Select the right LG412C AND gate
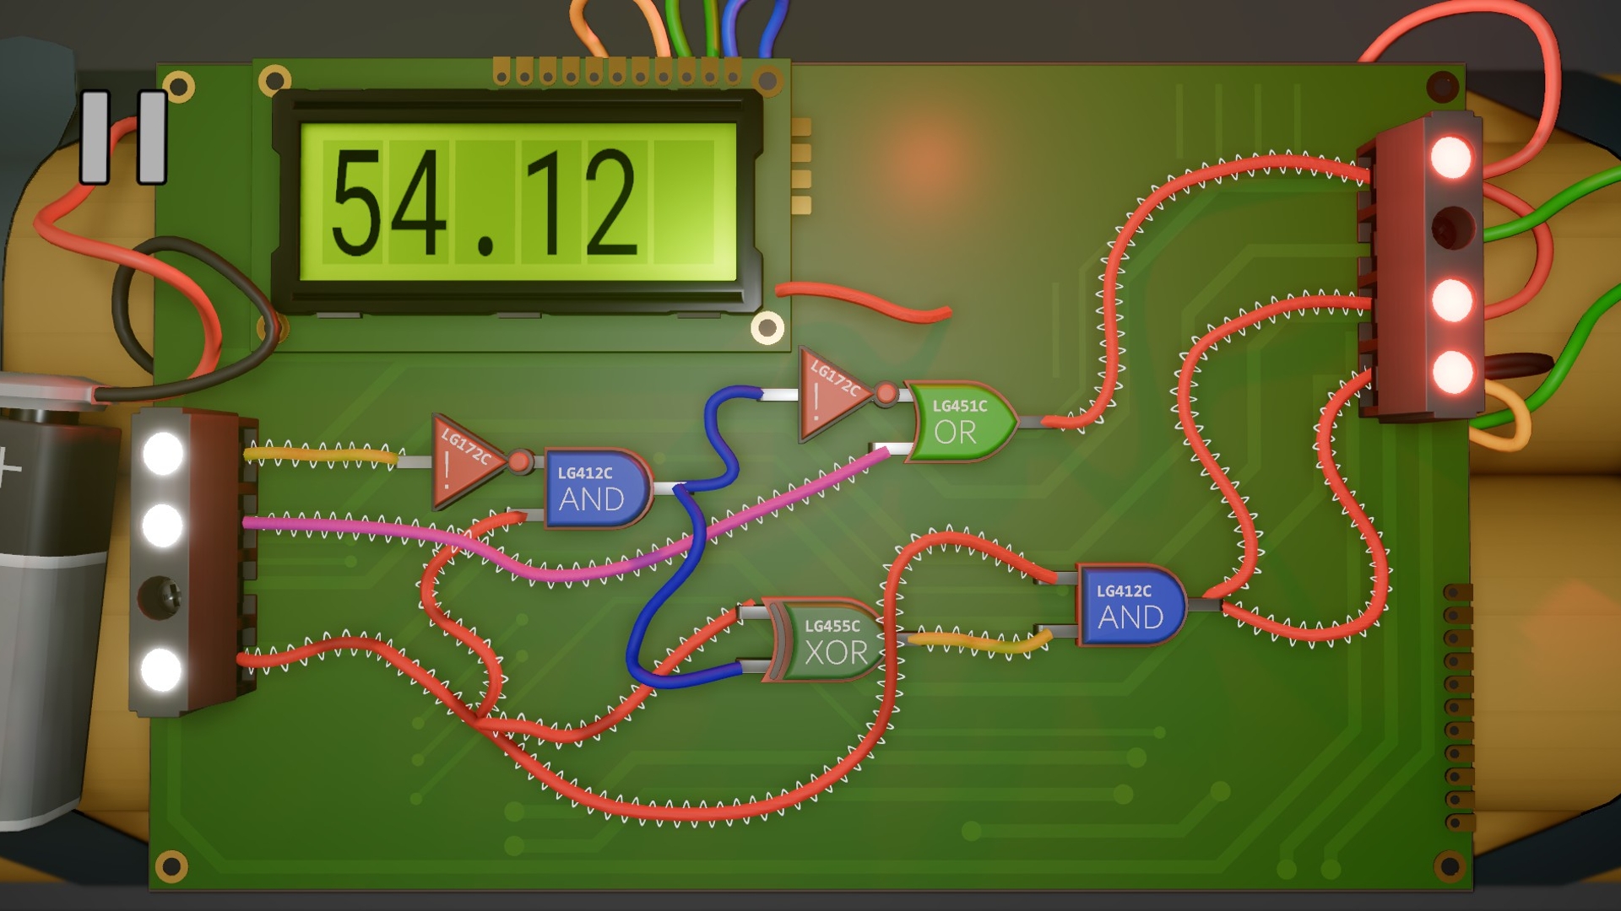The width and height of the screenshot is (1621, 911). coord(1131,606)
